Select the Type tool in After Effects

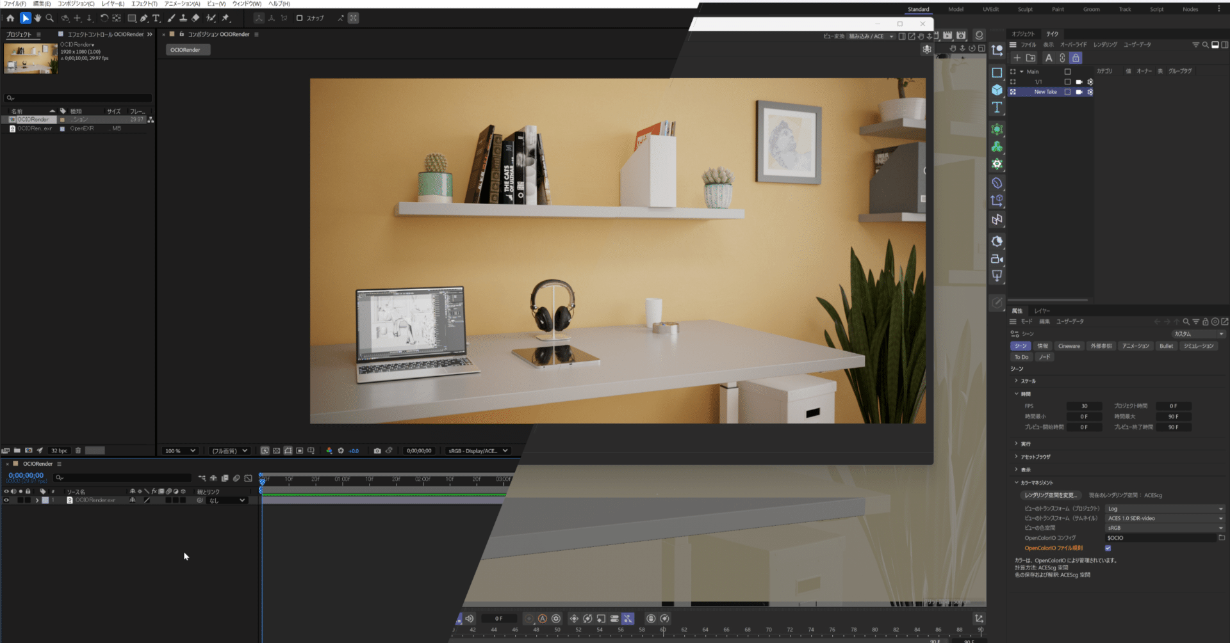(156, 18)
